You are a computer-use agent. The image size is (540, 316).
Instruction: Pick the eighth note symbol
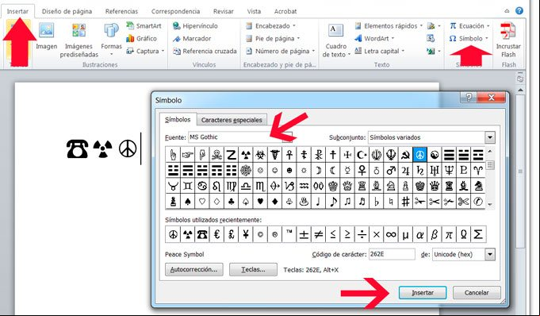(333, 202)
